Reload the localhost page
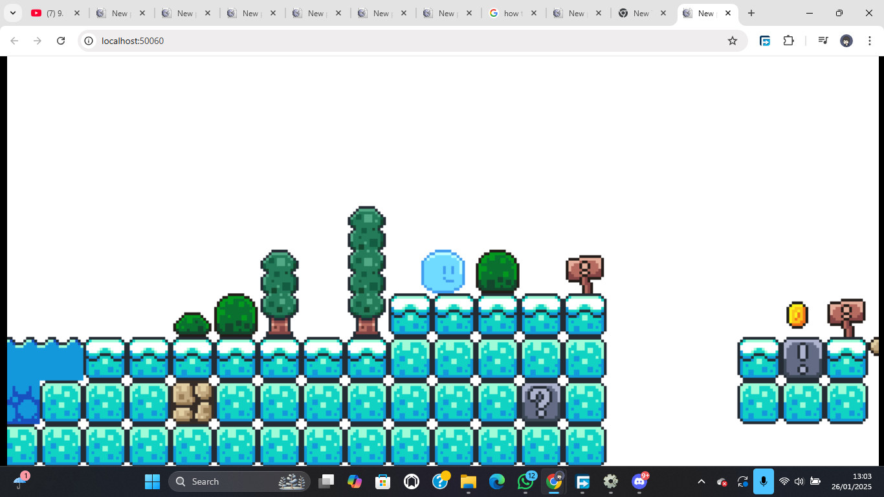 (x=61, y=41)
